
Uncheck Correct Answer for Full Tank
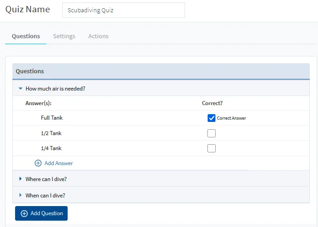click(x=212, y=118)
